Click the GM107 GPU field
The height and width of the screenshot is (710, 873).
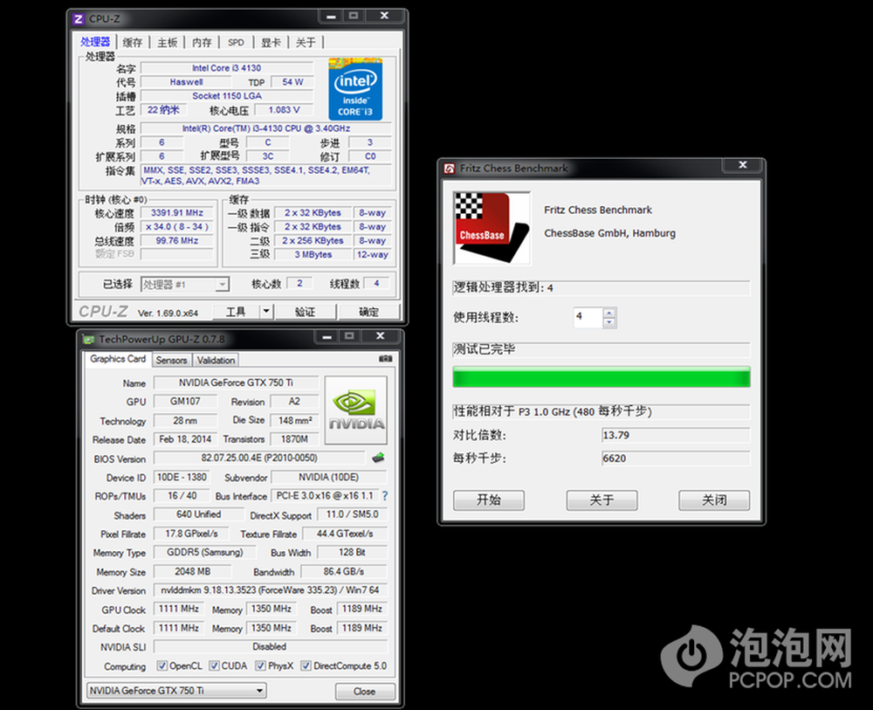[185, 402]
